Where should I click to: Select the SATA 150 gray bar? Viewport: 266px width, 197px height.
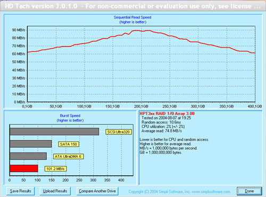(x=31, y=144)
